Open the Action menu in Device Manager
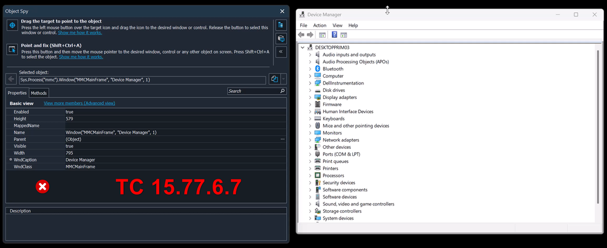This screenshot has width=607, height=248. [320, 26]
